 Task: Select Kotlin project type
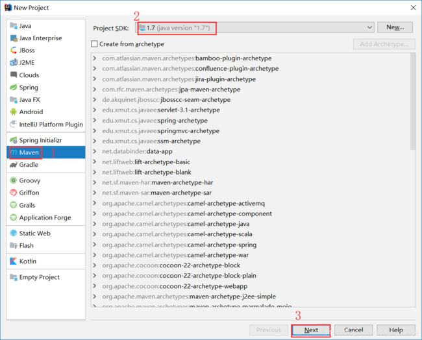pyautogui.click(x=45, y=261)
